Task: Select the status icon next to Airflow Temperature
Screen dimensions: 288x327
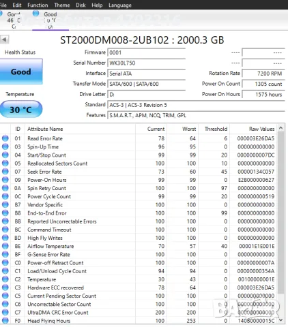Action: 5,246
